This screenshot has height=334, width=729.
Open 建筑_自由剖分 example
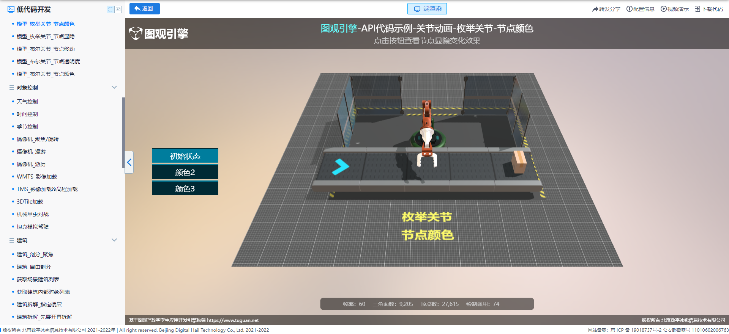tap(34, 267)
